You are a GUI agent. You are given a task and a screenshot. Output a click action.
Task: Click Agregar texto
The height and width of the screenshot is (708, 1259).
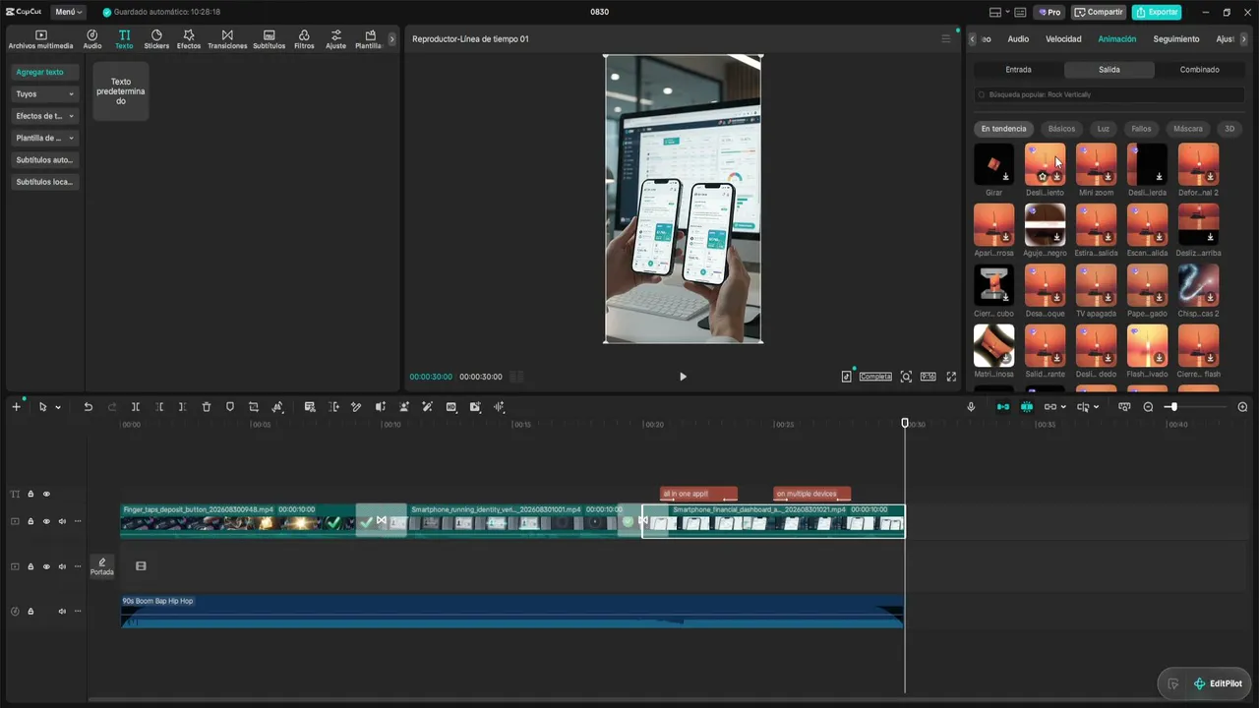(45, 72)
